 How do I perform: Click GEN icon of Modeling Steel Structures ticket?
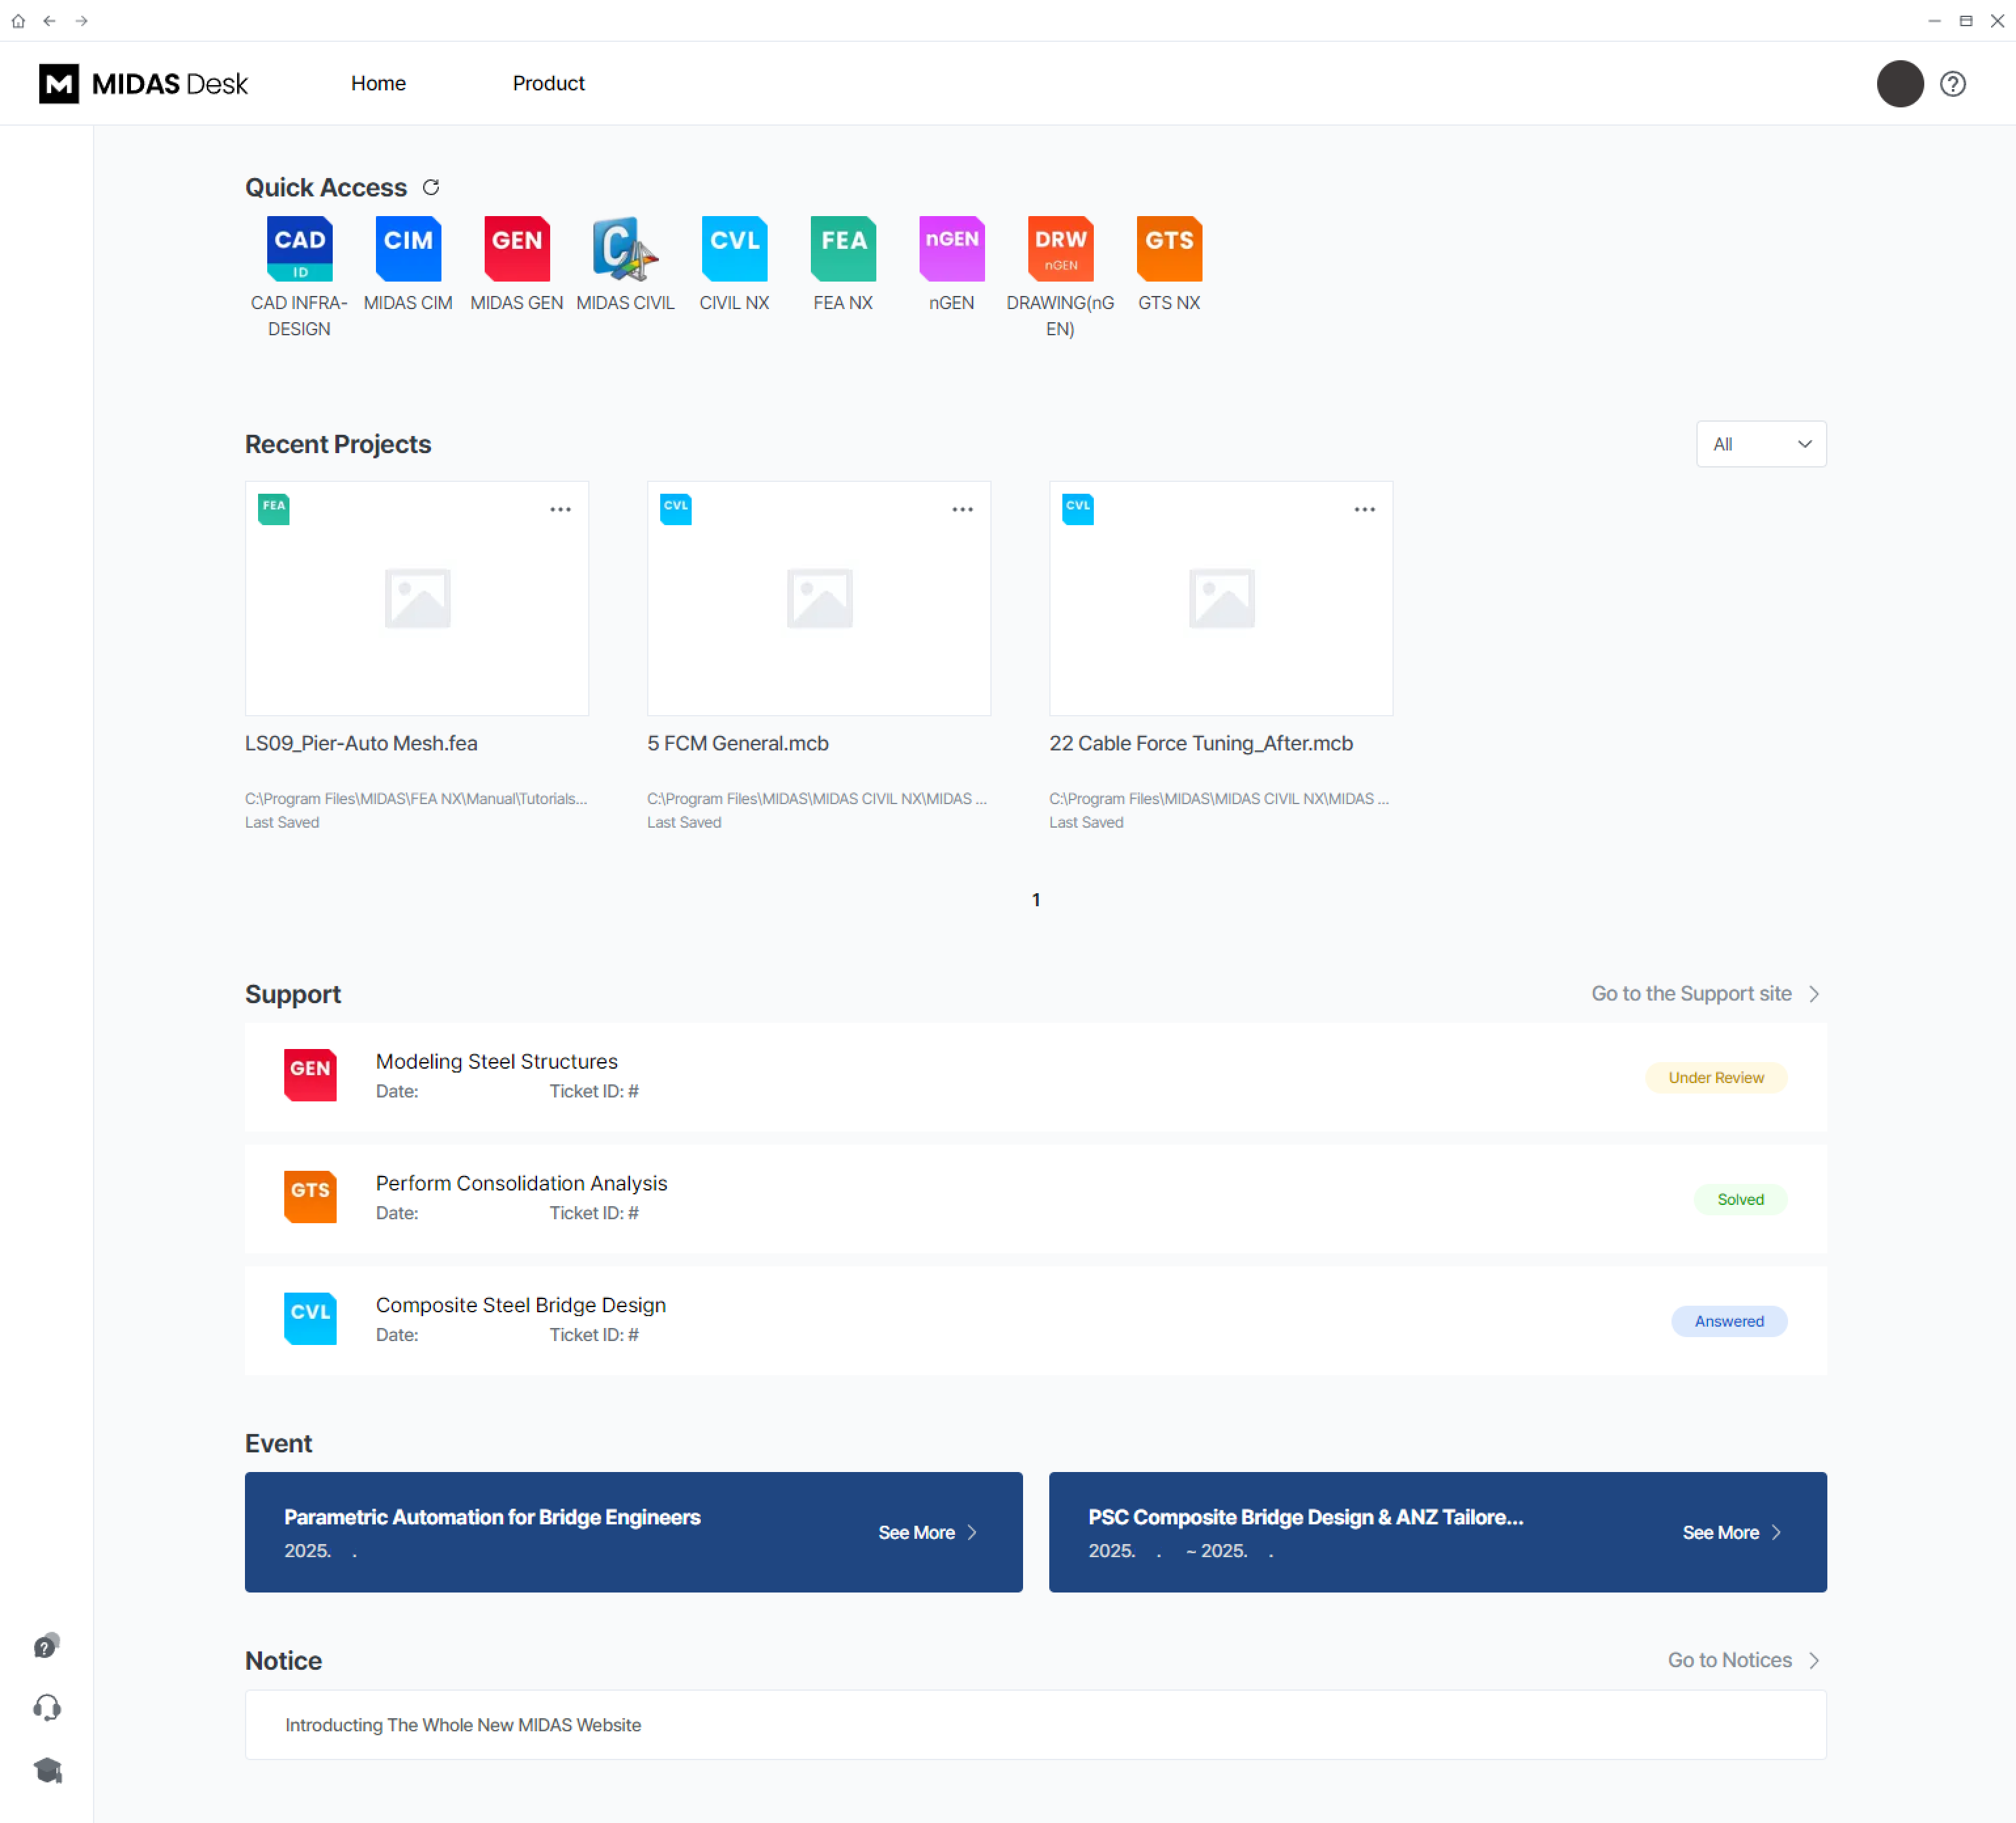click(310, 1075)
